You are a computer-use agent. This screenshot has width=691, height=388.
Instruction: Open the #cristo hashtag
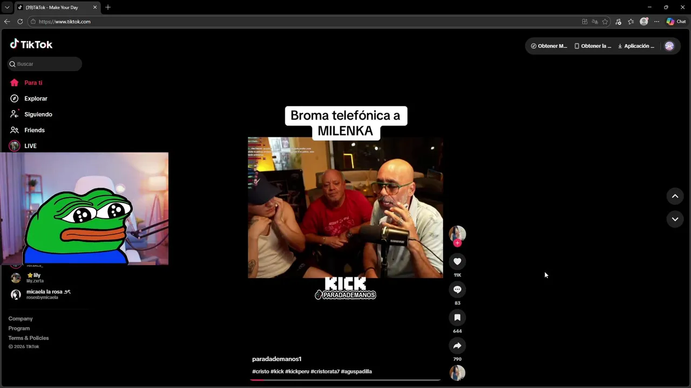coord(260,371)
